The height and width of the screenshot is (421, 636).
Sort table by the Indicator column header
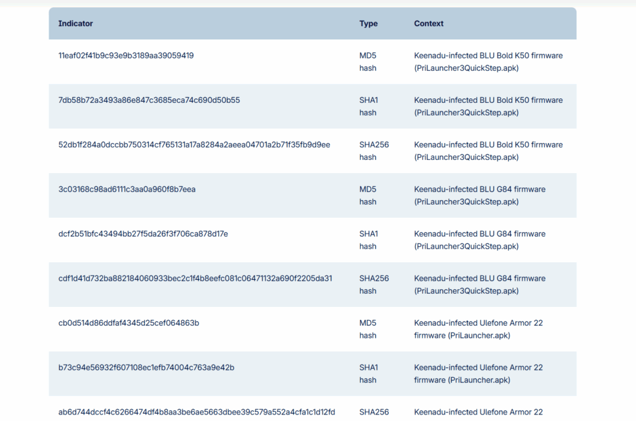[75, 23]
